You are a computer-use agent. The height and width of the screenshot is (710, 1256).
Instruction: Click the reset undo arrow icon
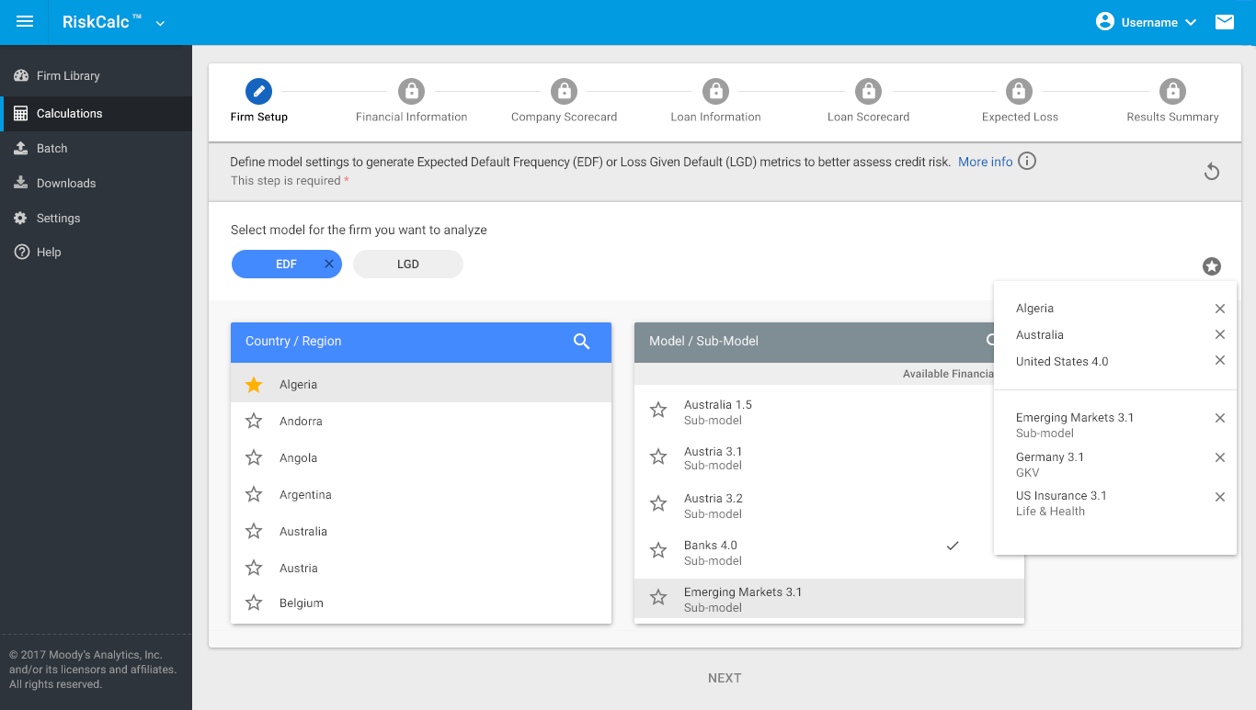coord(1212,171)
